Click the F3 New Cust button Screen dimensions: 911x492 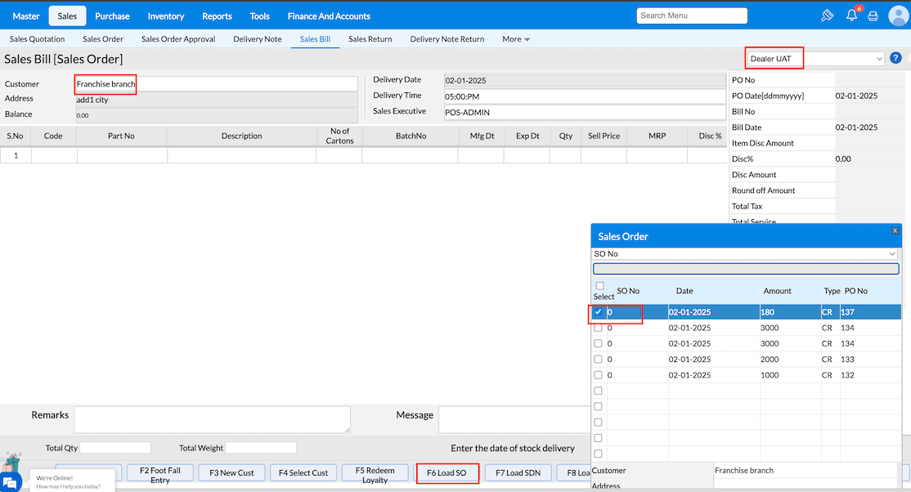231,472
